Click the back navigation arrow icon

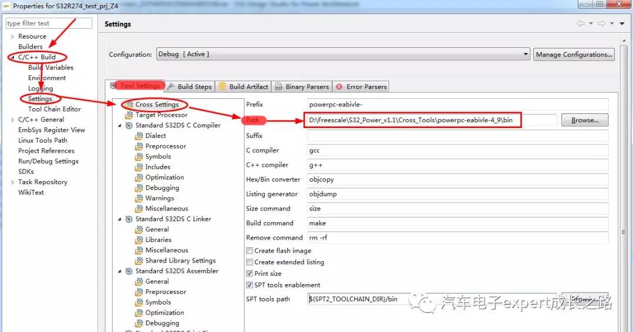click(x=581, y=24)
